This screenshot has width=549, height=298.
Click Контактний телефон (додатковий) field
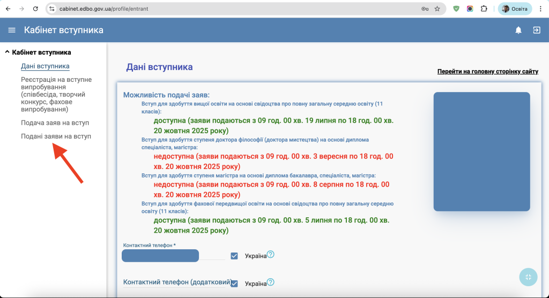(x=175, y=282)
